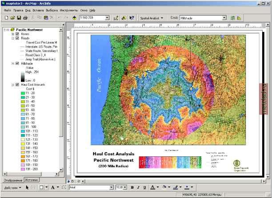This screenshot has height=198, width=272.
Task: Open the map scale dropdown
Action: point(108,18)
